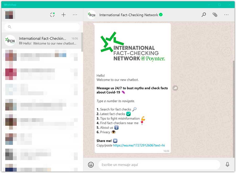This screenshot has width=236, height=173.
Task: Open conversation menu three dots
Action: (226, 15)
